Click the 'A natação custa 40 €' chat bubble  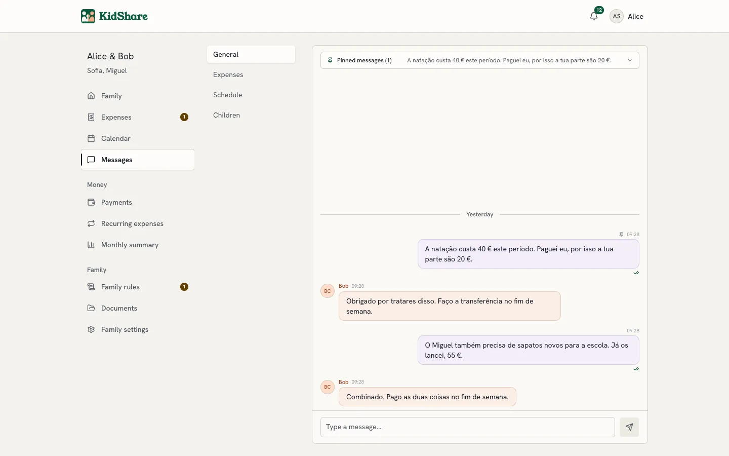[529, 254]
